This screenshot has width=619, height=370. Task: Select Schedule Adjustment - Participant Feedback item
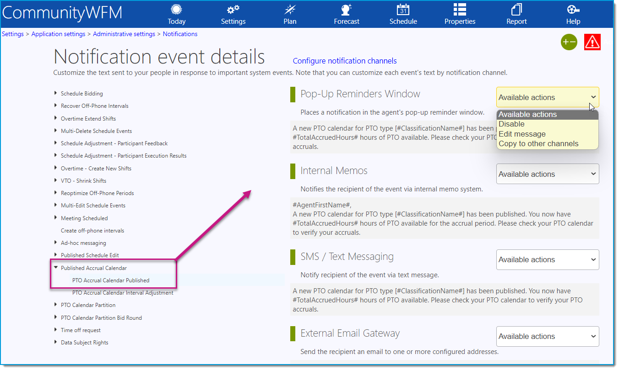(x=114, y=143)
